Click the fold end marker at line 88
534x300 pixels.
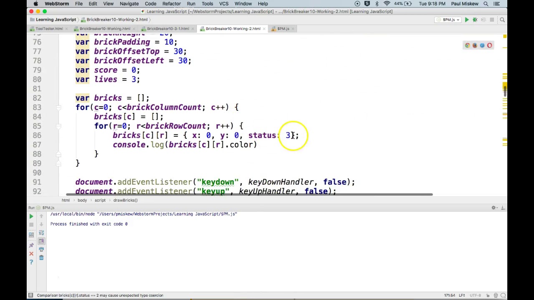click(59, 154)
